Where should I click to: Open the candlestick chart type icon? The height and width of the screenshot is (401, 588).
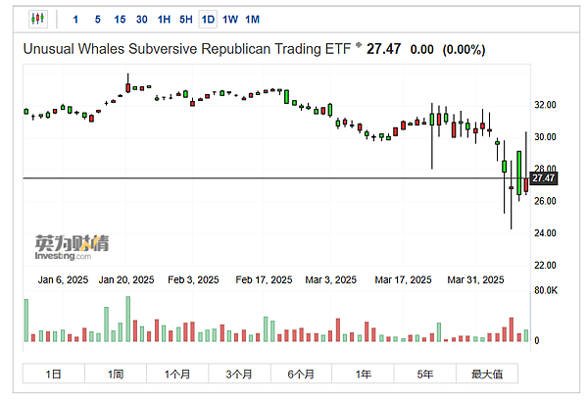38,19
